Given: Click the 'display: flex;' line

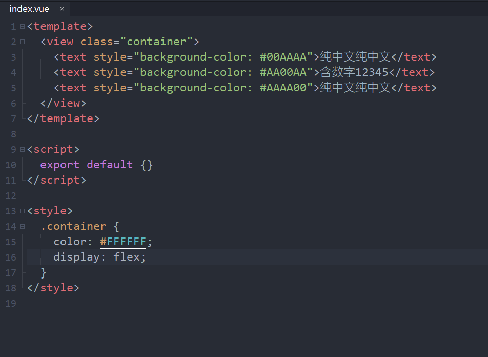Looking at the screenshot, I should click(99, 257).
